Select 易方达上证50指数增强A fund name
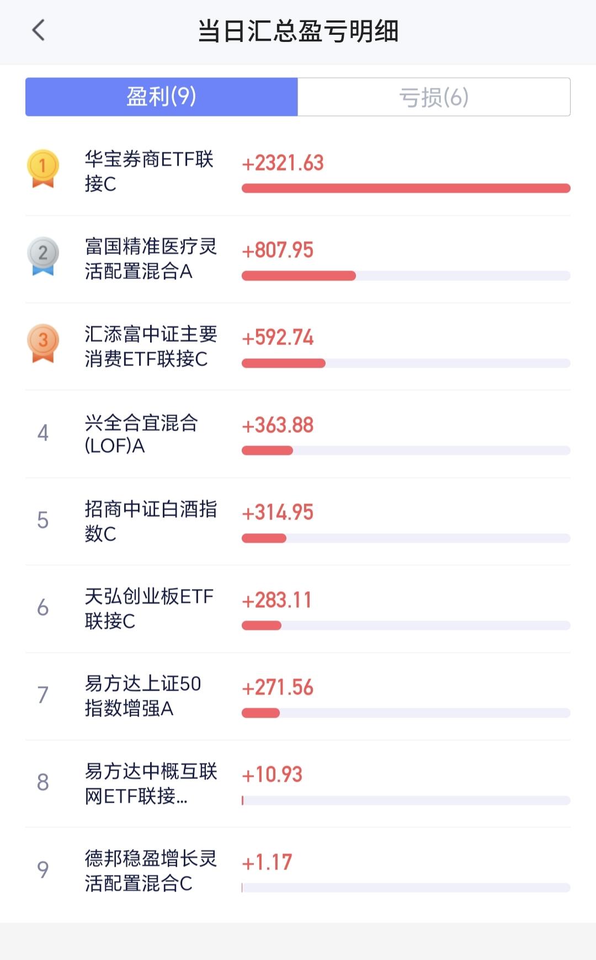 click(143, 696)
